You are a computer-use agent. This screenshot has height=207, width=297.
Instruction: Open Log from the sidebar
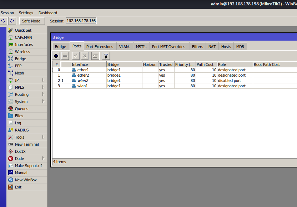[x=27, y=123]
